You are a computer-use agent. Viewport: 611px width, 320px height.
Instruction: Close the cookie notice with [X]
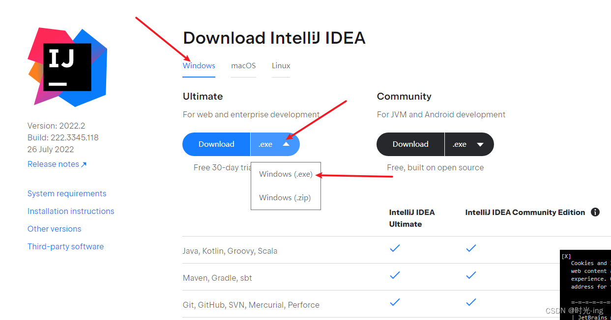click(x=566, y=256)
